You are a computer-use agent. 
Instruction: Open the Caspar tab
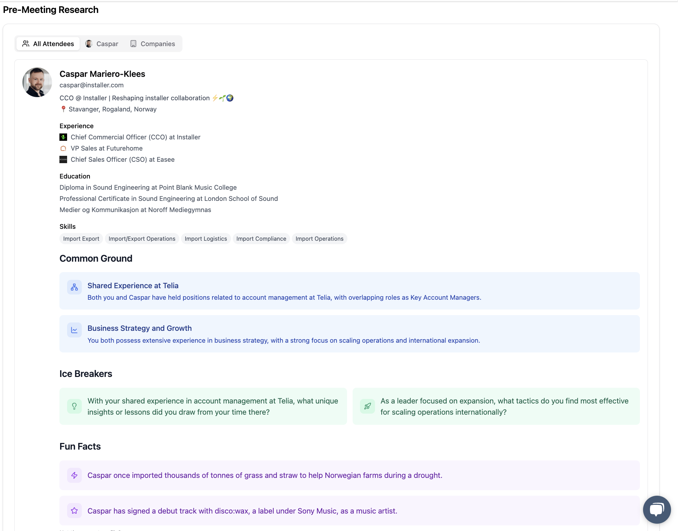(102, 44)
